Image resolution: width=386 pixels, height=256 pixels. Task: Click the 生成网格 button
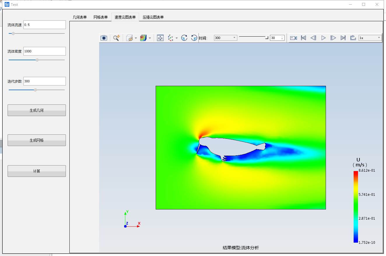pos(37,140)
